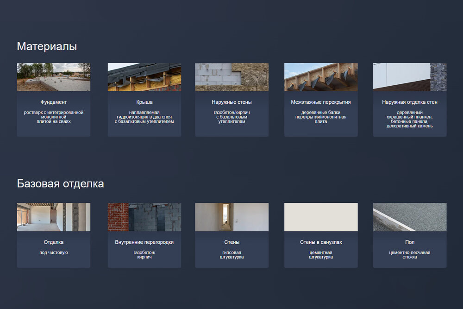The image size is (463, 309).
Task: Click the деревянные балки перекрытия description
Action: click(321, 117)
